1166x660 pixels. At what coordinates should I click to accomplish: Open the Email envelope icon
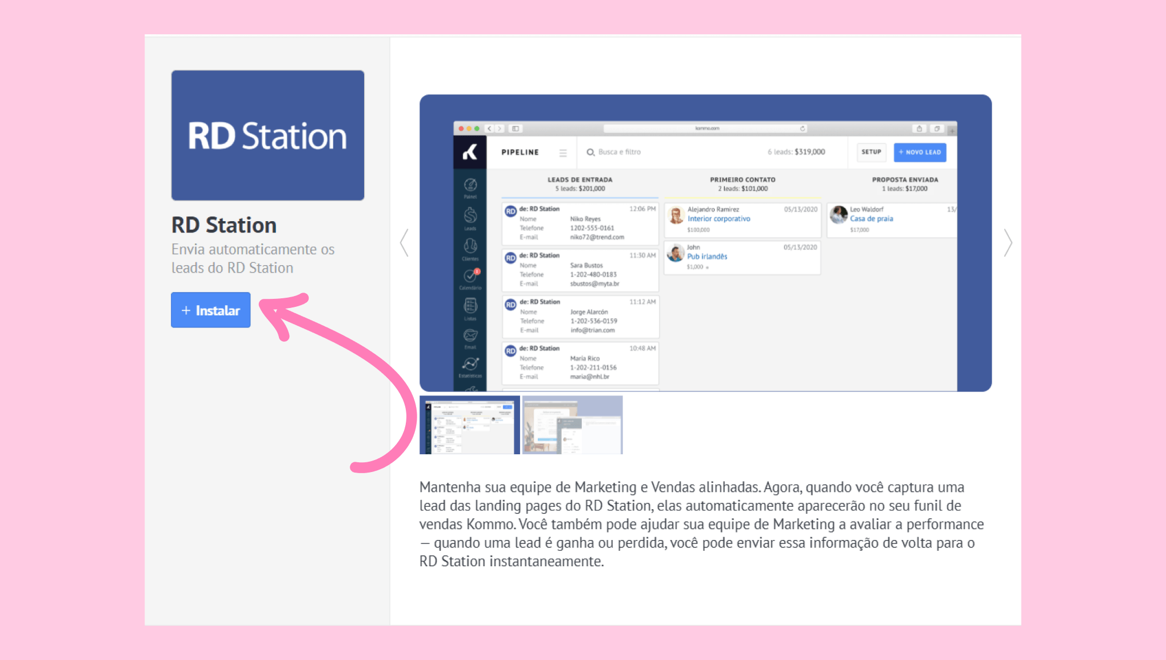click(x=470, y=335)
